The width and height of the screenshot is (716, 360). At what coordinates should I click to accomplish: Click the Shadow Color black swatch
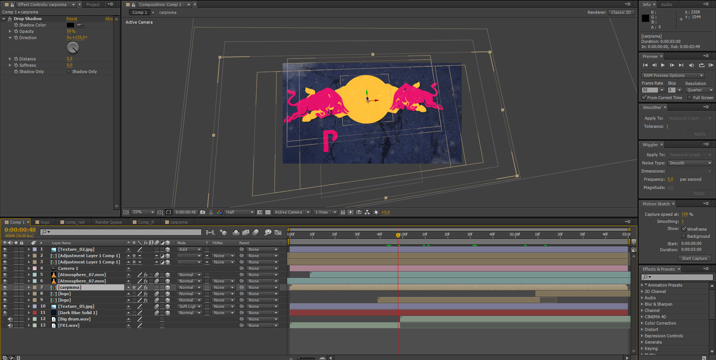coord(70,25)
